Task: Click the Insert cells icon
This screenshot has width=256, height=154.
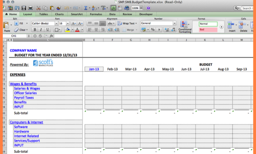Action: (x=231, y=25)
